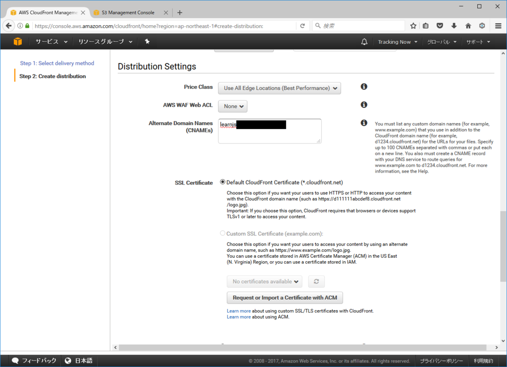Open the hamburger menu icon
Image resolution: width=507 pixels, height=367 pixels.
tap(498, 26)
